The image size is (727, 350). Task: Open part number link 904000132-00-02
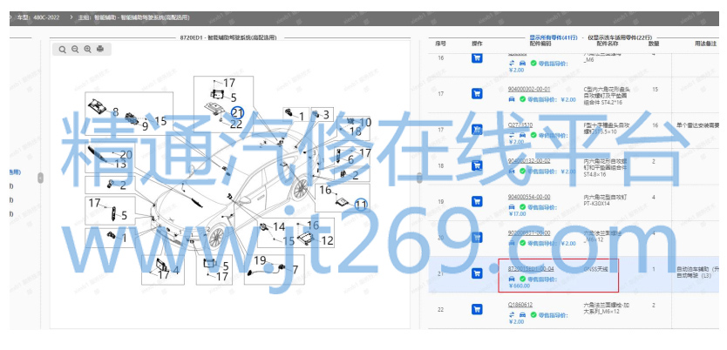(529, 161)
